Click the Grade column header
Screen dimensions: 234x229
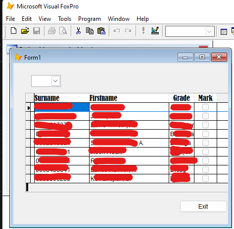click(x=182, y=98)
